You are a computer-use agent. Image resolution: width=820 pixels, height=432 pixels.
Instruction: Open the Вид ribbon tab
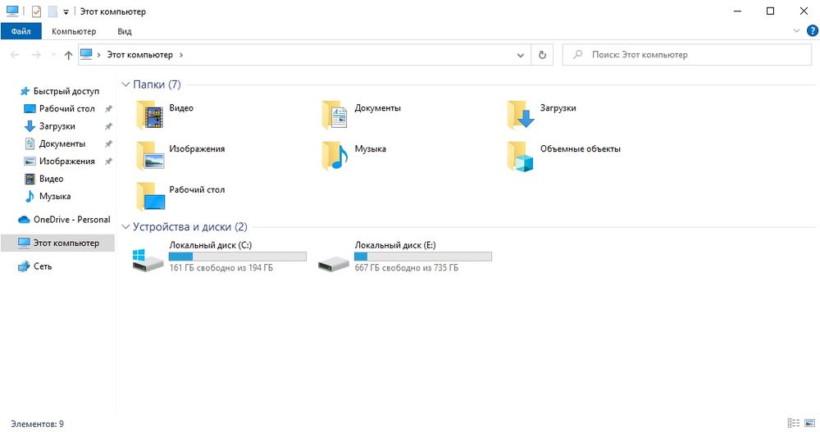(125, 31)
